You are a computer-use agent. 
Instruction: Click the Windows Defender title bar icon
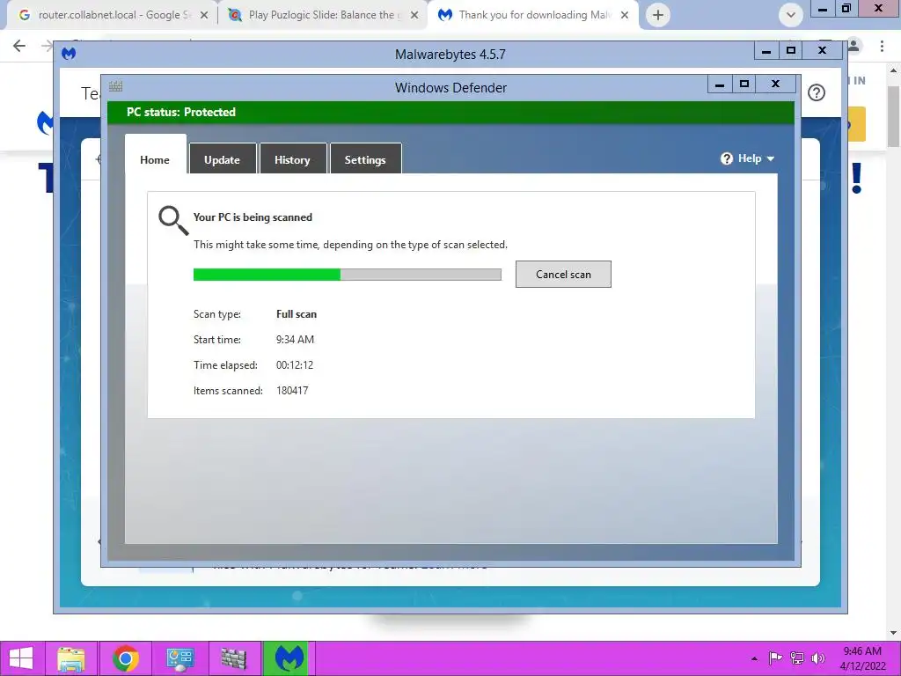115,86
